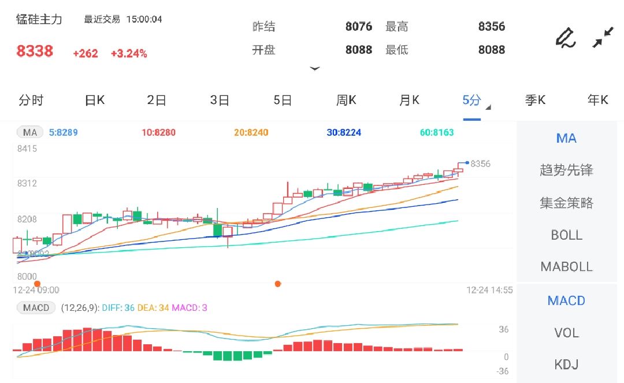
Task: Click the 最近交易 15:00:04 timestamp
Action: coord(123,19)
